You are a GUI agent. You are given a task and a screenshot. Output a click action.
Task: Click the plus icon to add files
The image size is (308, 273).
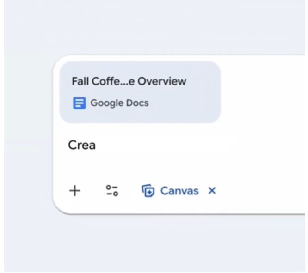[x=74, y=191]
